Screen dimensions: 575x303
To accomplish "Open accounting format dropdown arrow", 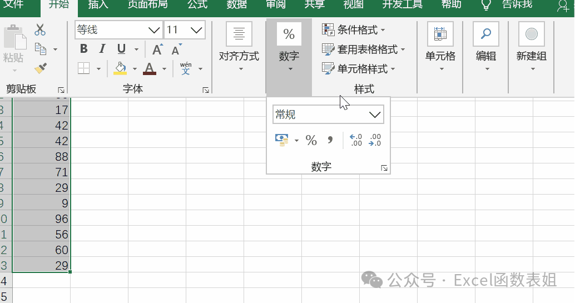I will (x=296, y=141).
